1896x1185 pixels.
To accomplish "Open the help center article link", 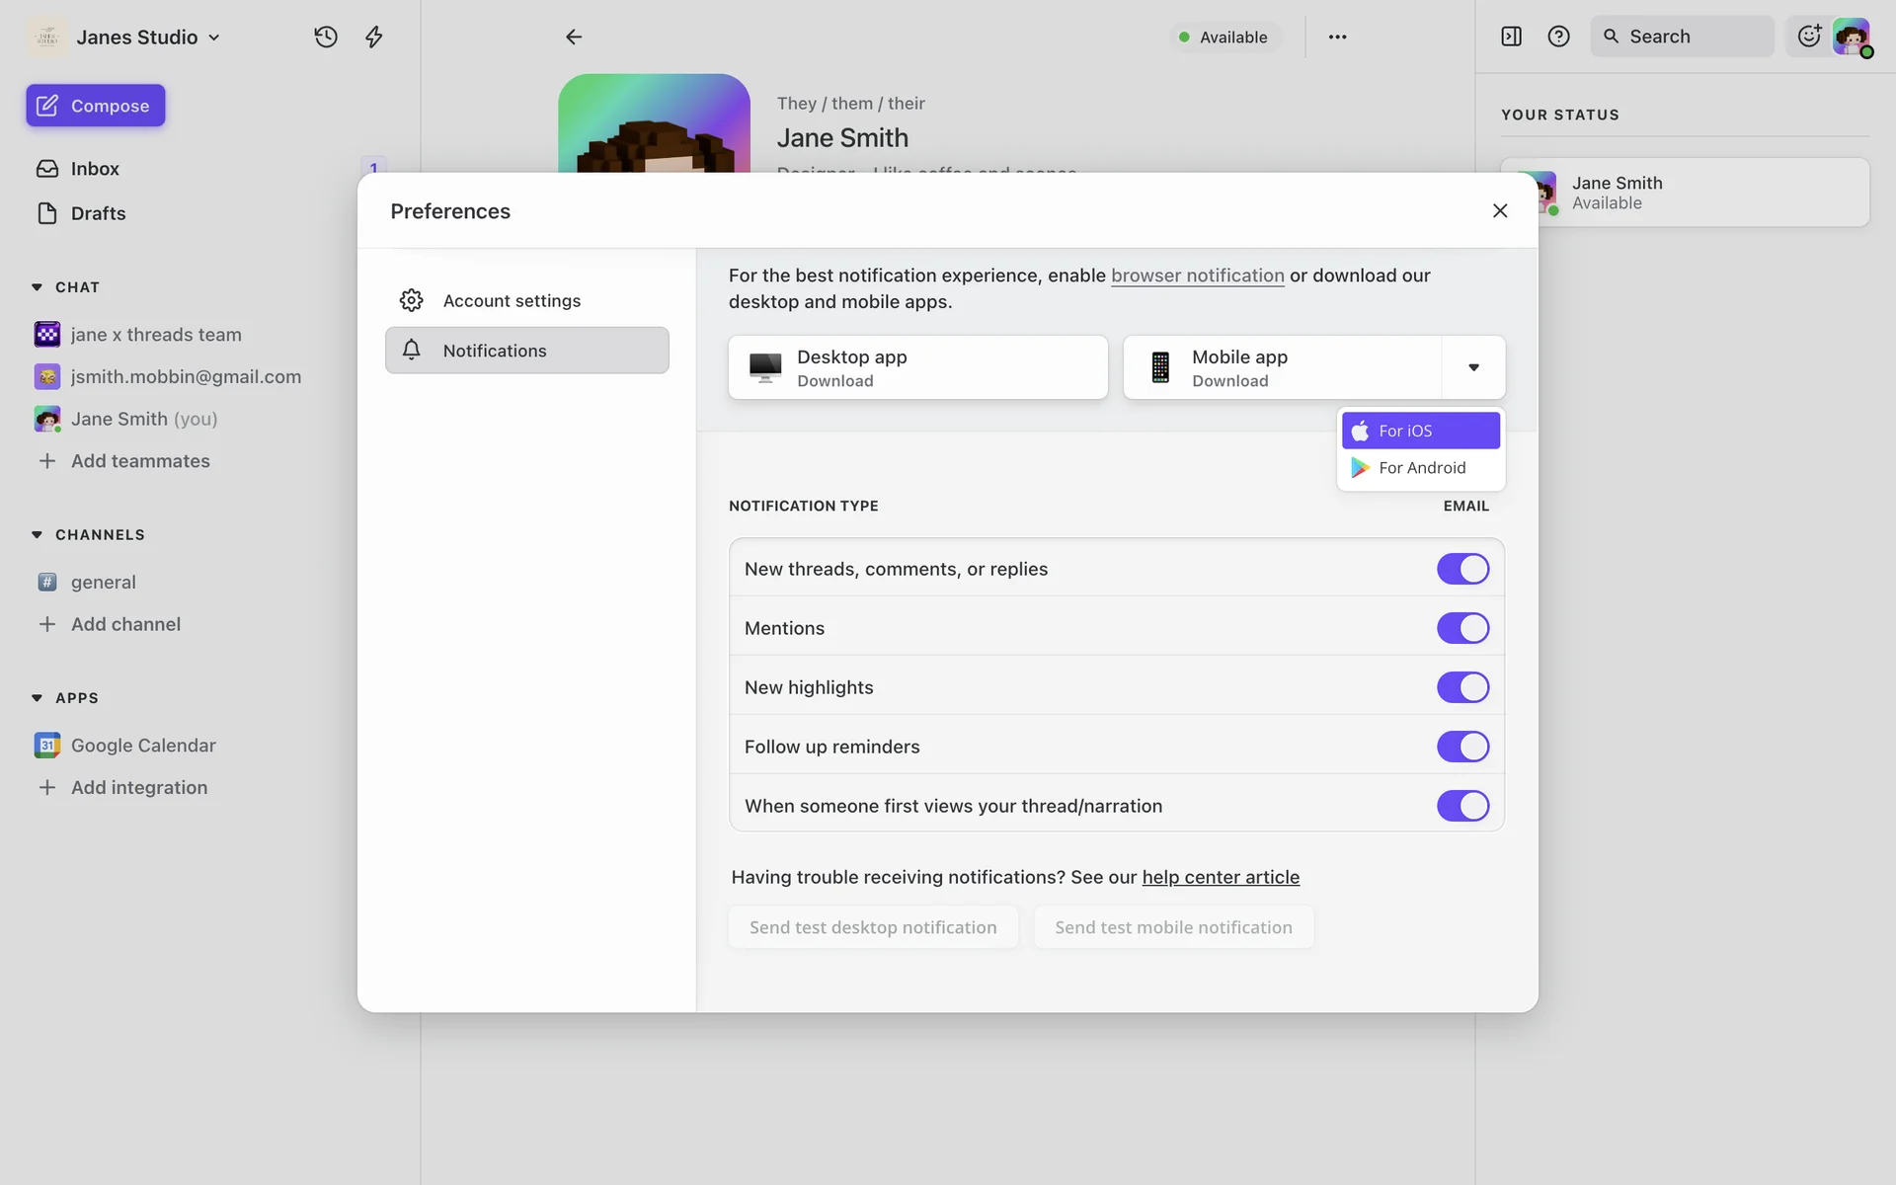I will point(1221,877).
